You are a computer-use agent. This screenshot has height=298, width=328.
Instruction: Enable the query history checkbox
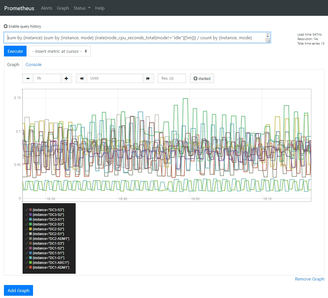pyautogui.click(x=6, y=26)
